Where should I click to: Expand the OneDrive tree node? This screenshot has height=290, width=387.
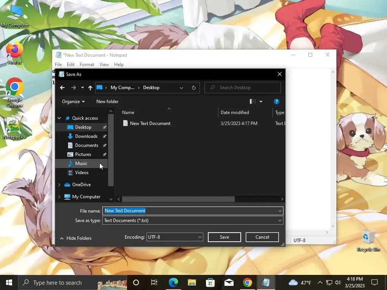(59, 185)
